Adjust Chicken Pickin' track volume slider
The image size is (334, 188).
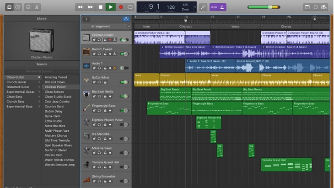tap(124, 40)
